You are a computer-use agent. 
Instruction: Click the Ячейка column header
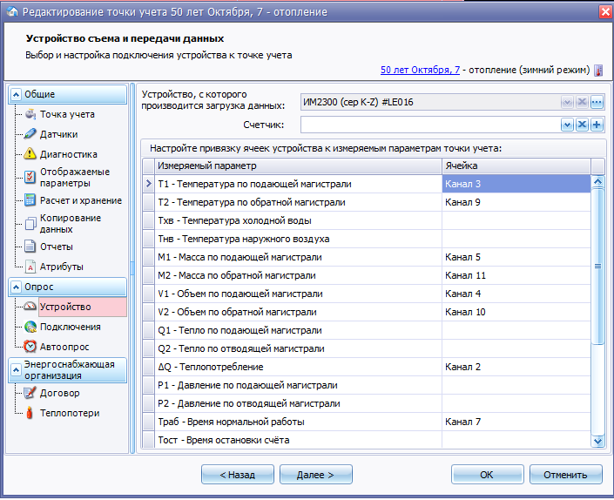pyautogui.click(x=516, y=166)
